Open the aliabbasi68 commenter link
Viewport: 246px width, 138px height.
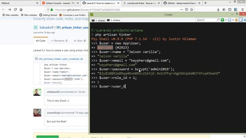click(53, 92)
